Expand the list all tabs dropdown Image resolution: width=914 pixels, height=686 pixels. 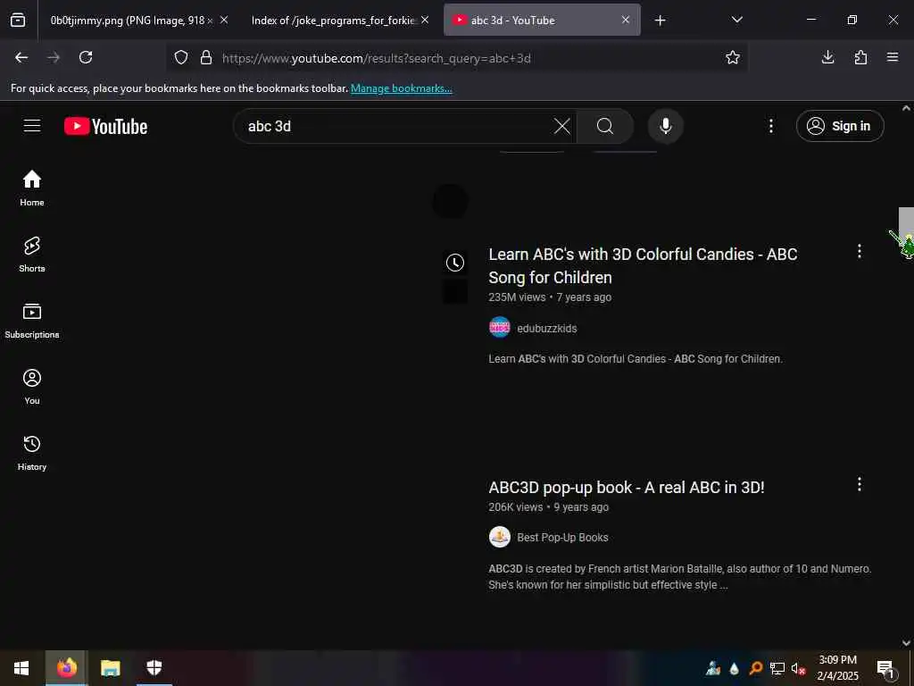736,21
